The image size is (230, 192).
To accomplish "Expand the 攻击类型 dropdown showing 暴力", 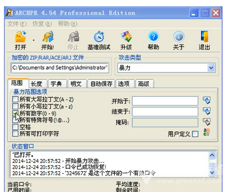I will (x=211, y=68).
